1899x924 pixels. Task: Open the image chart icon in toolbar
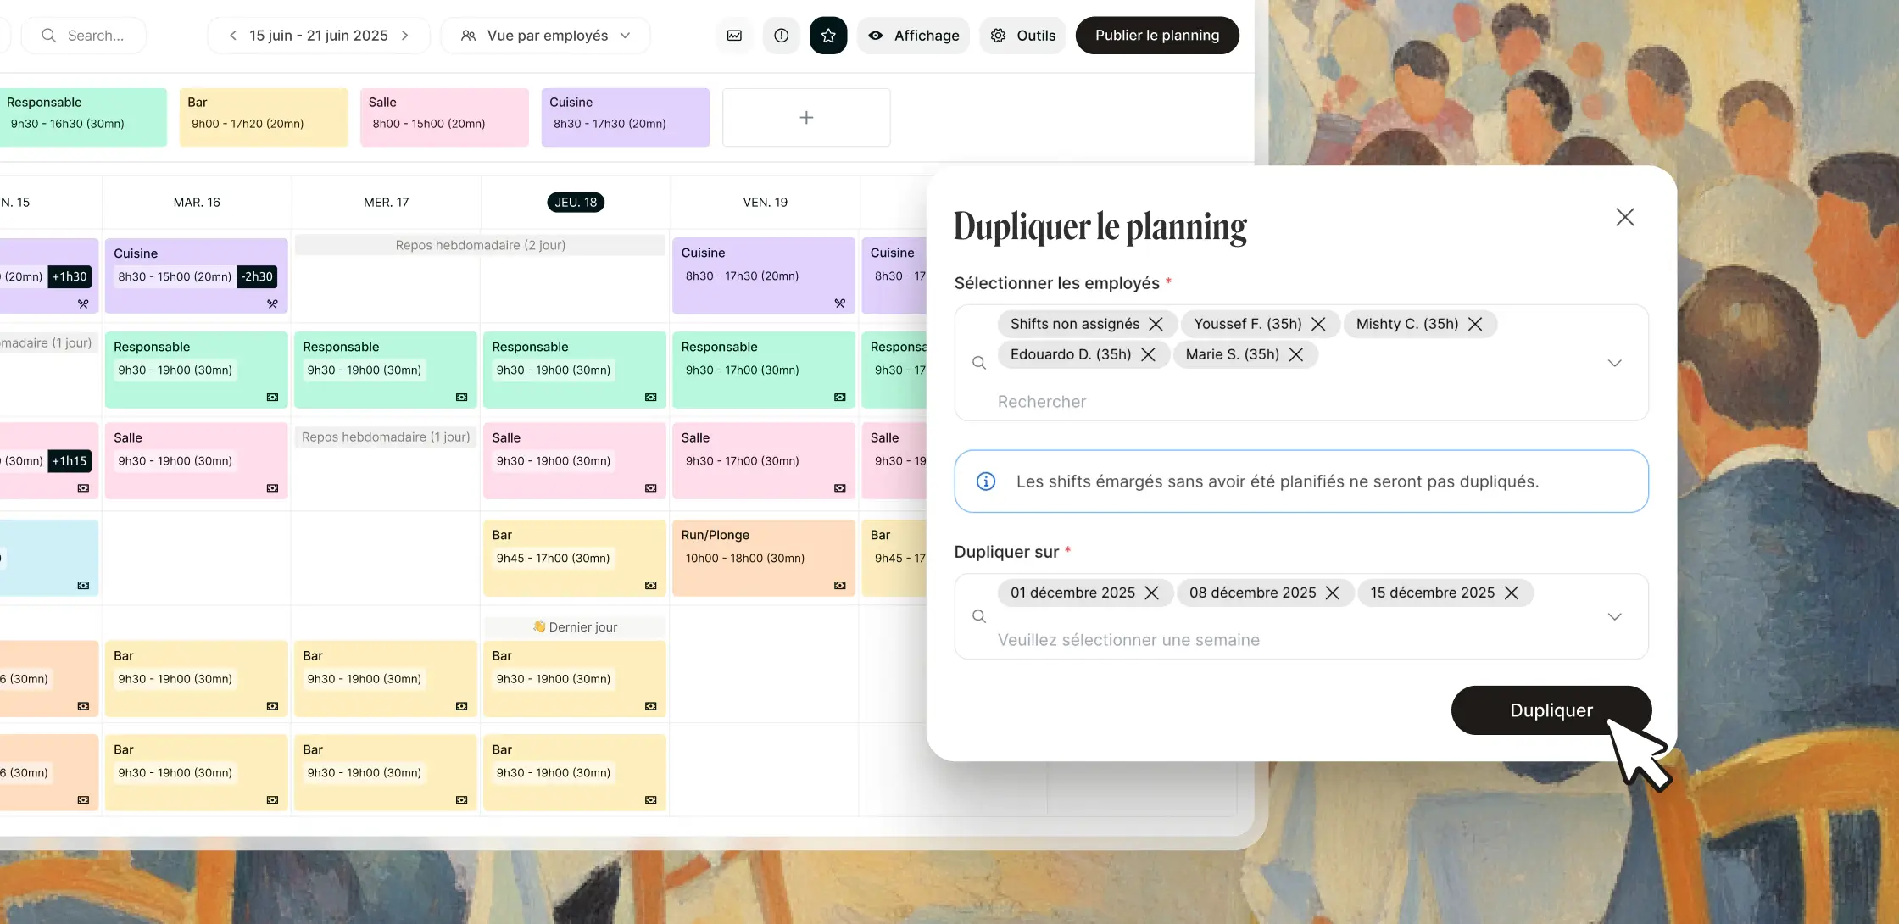[734, 36]
